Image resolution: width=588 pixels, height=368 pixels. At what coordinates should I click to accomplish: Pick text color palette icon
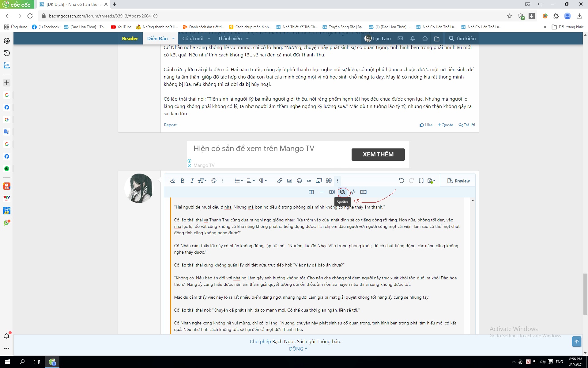[x=214, y=181]
